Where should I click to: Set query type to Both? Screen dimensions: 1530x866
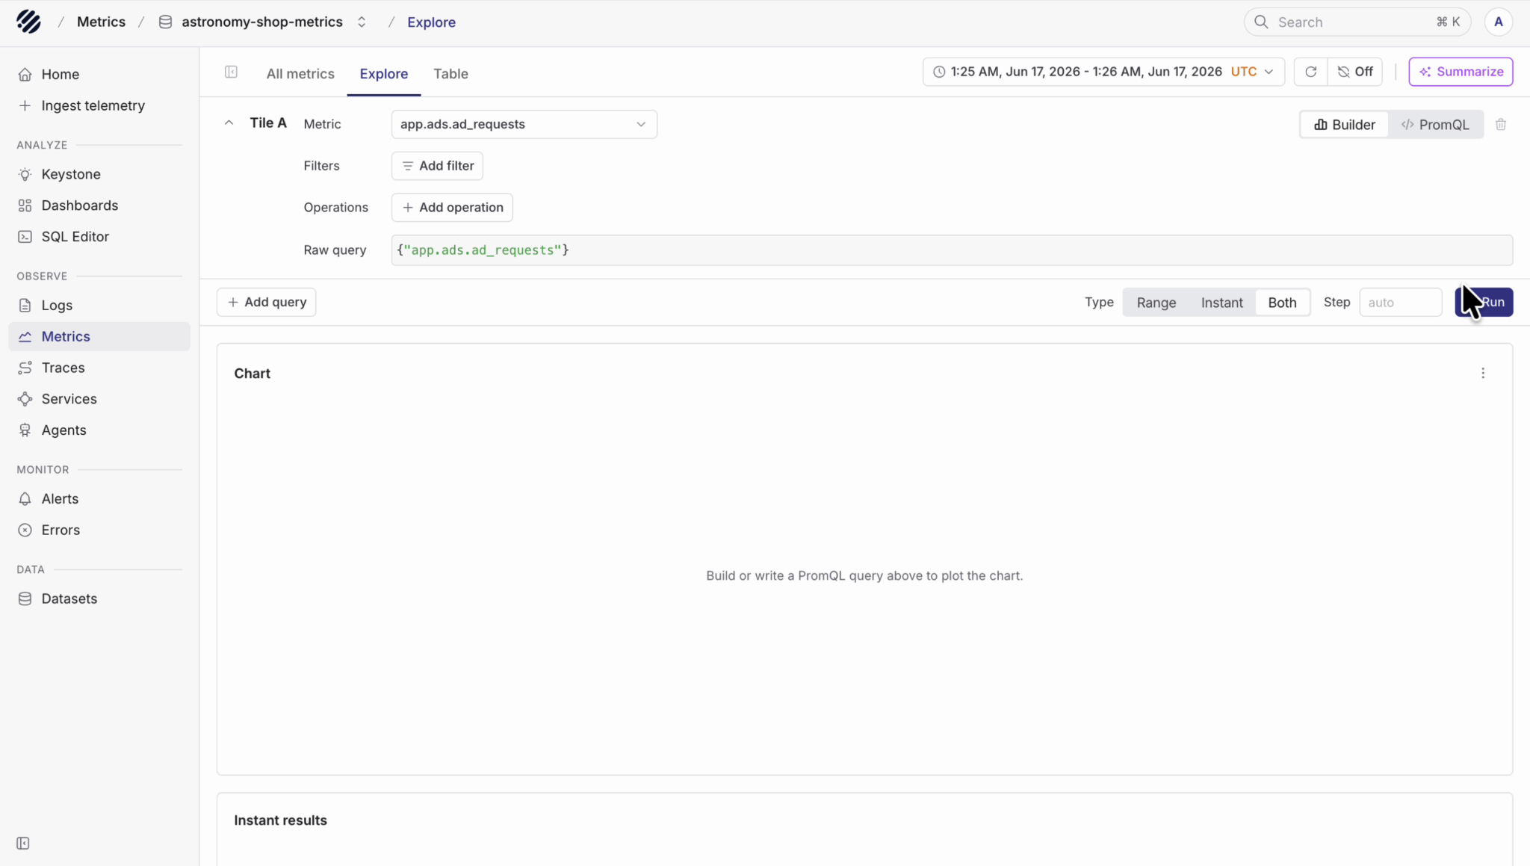1282,303
